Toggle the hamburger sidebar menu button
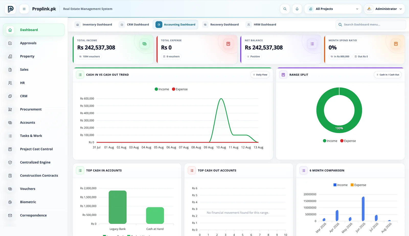 (x=24, y=9)
